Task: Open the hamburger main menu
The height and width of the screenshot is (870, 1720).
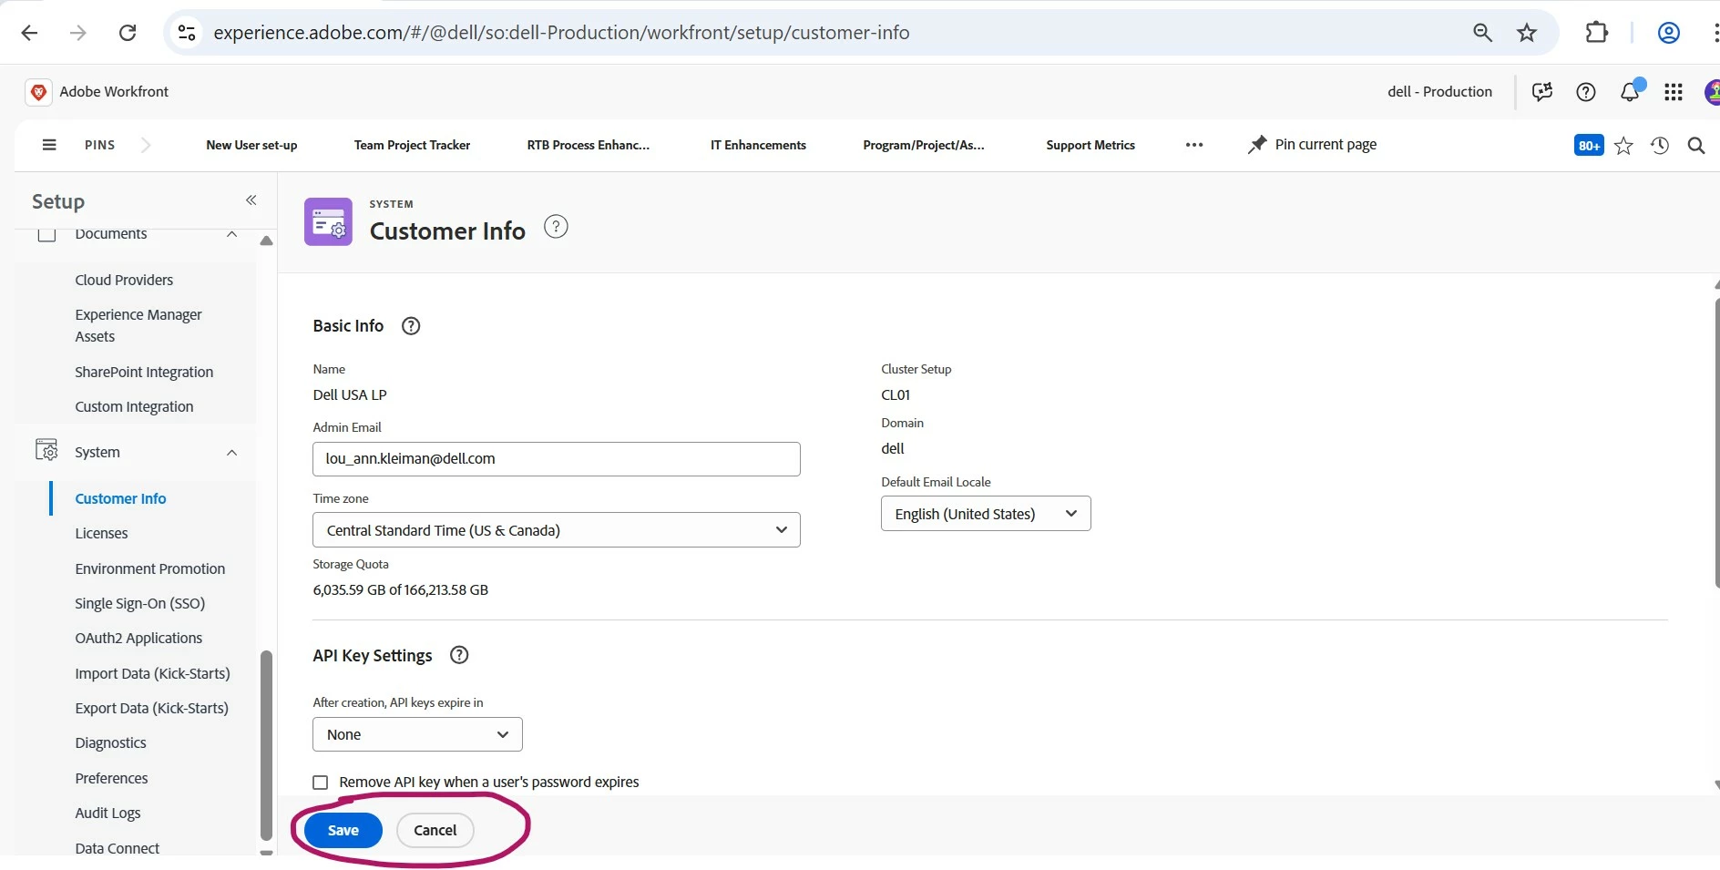Action: 49,145
